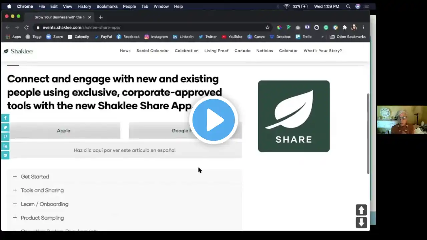
Task: Open the Apps bookmark
Action: [x=13, y=37]
